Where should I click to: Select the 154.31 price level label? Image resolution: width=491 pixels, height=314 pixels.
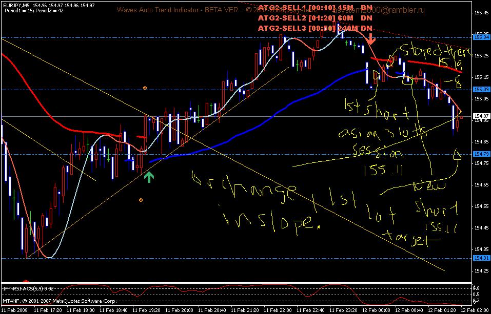tap(480, 258)
